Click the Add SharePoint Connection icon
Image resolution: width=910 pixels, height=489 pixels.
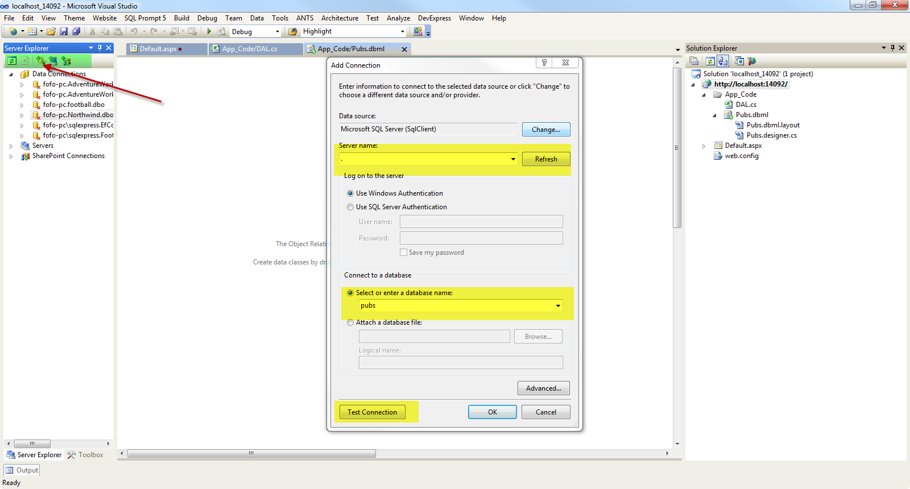coord(67,60)
